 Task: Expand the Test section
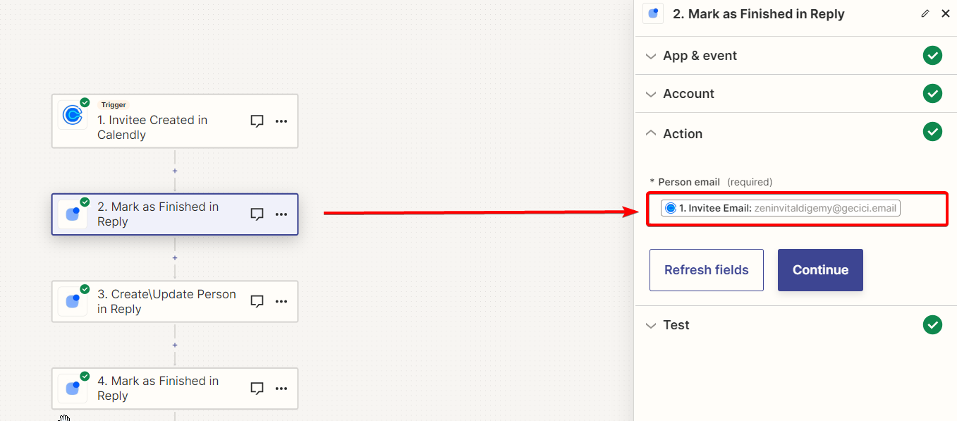pyautogui.click(x=796, y=325)
